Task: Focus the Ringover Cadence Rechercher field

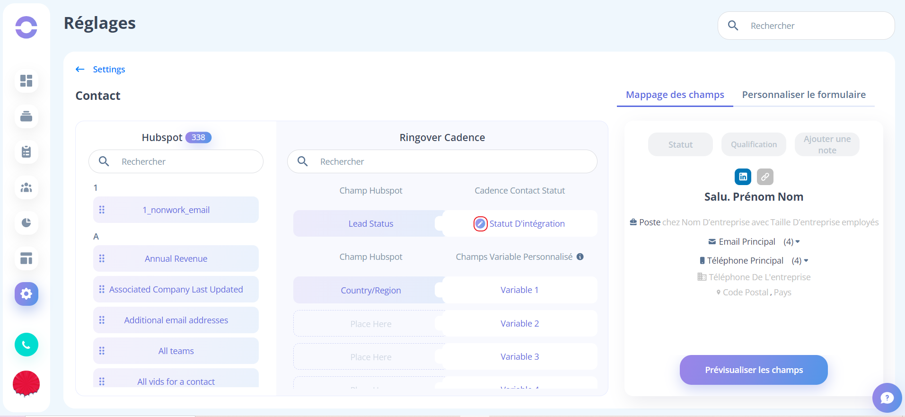Action: [442, 161]
